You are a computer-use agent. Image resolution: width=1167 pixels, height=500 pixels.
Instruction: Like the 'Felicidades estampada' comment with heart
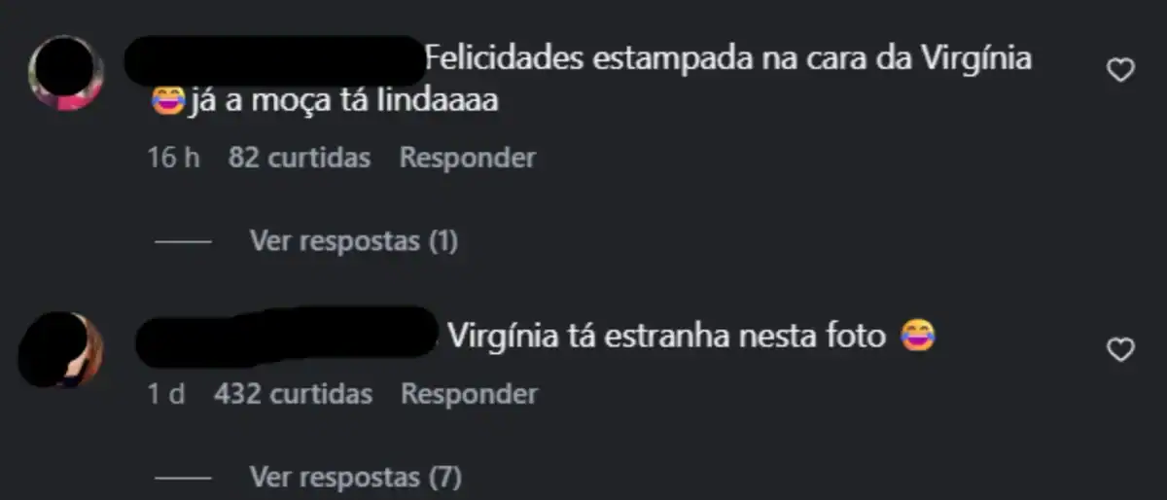click(x=1121, y=70)
